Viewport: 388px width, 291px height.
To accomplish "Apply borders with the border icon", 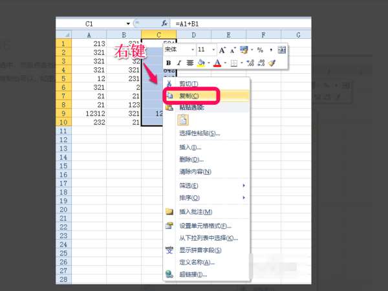I will (x=233, y=63).
